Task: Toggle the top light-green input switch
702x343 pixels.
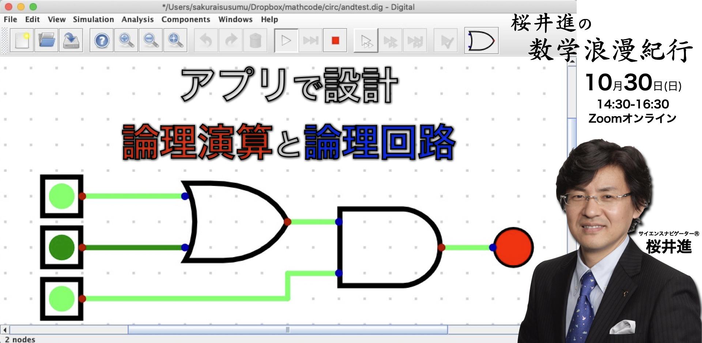Action: pos(61,196)
